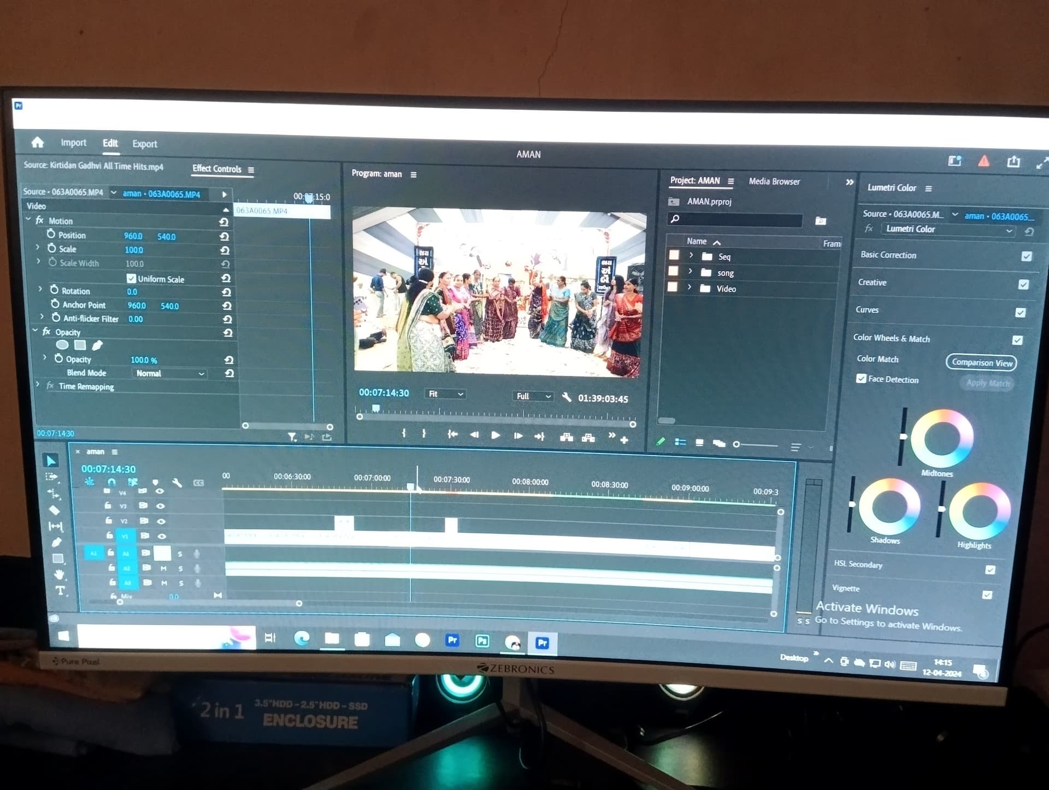This screenshot has height=790, width=1049.
Task: Uncheck the Basic Correction section checkbox
Action: pos(1027,256)
